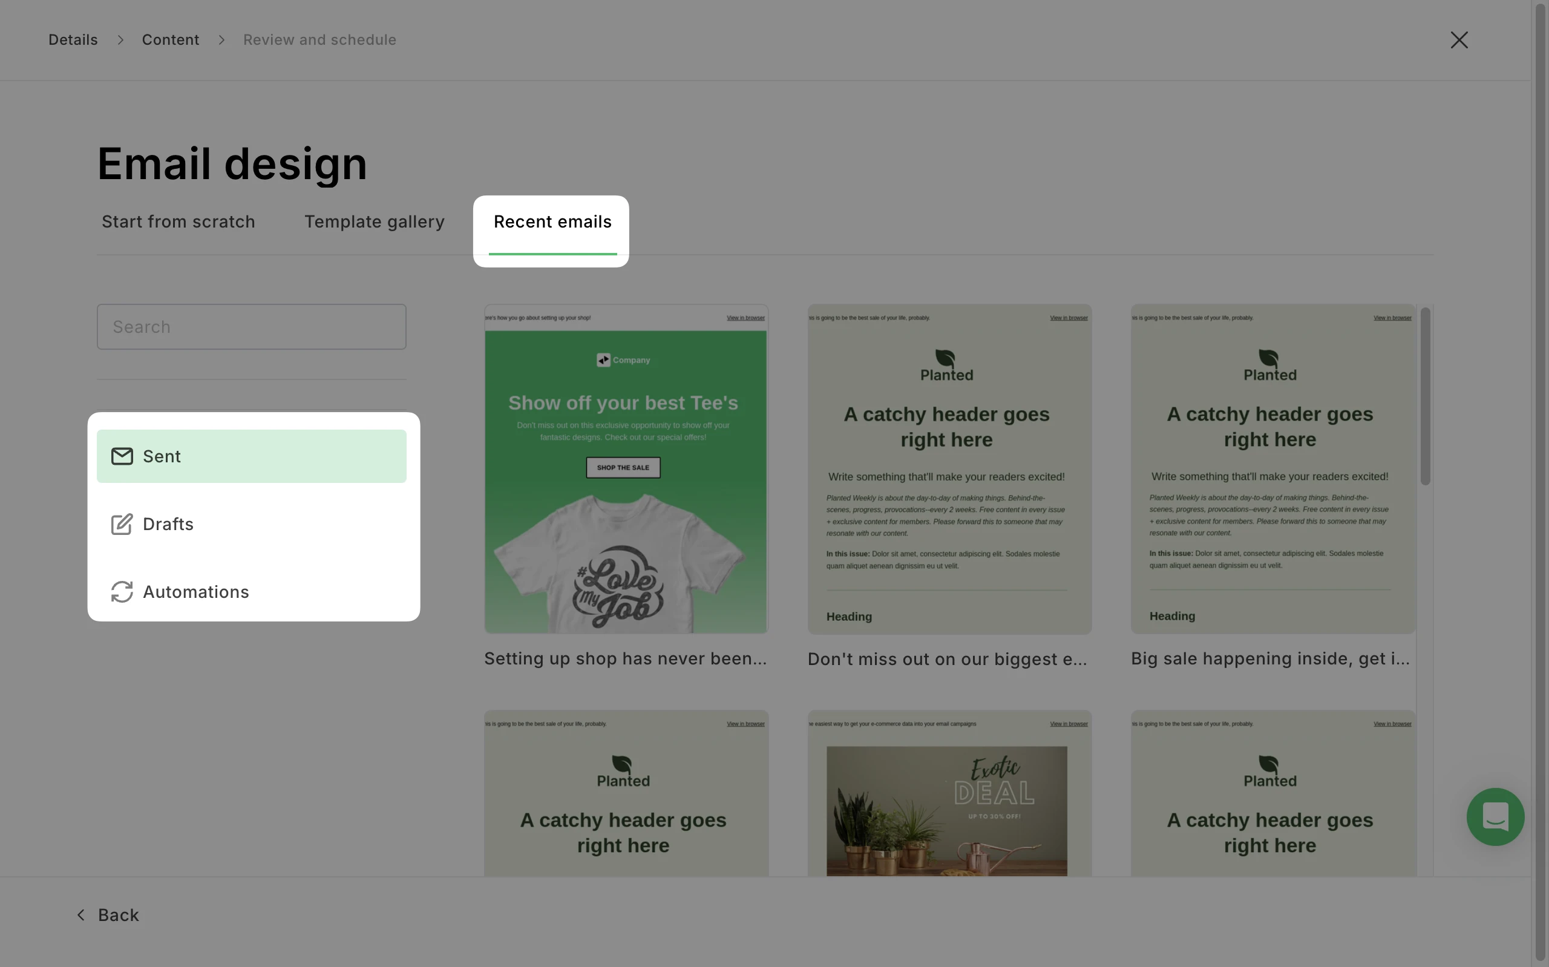Click the Automations refresh arrows icon
1549x967 pixels.
122,592
